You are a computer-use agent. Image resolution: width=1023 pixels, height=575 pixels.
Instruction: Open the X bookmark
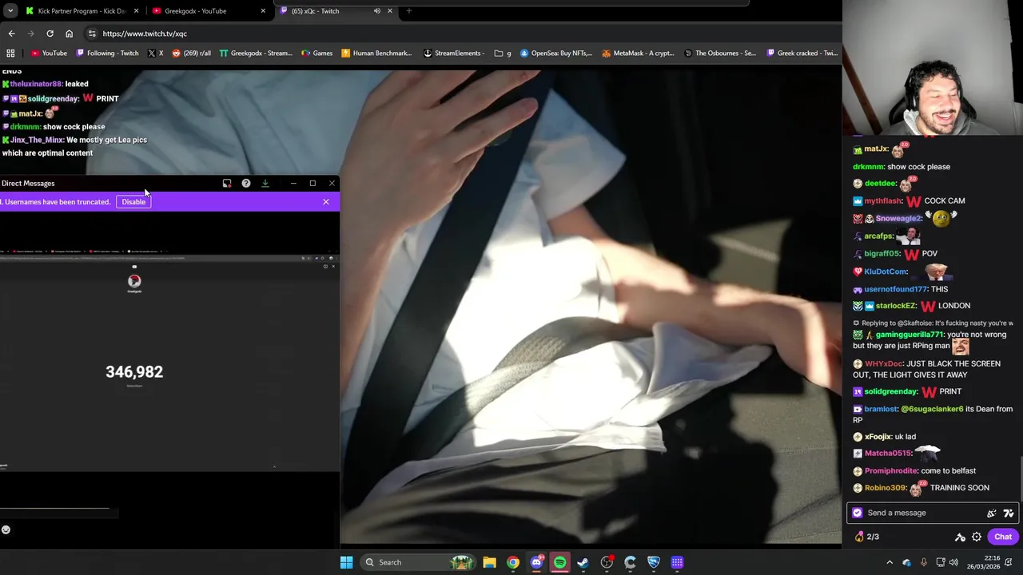(x=156, y=54)
